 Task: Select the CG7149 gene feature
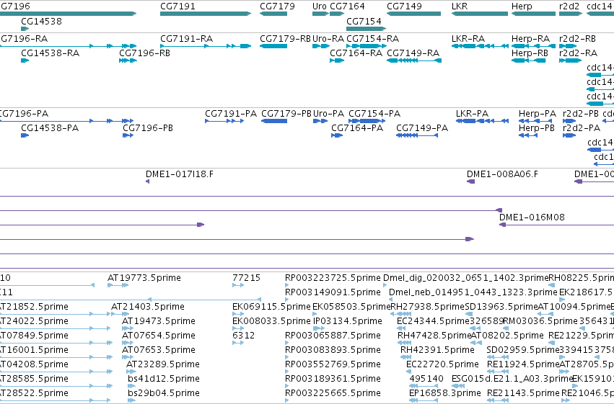(413, 14)
